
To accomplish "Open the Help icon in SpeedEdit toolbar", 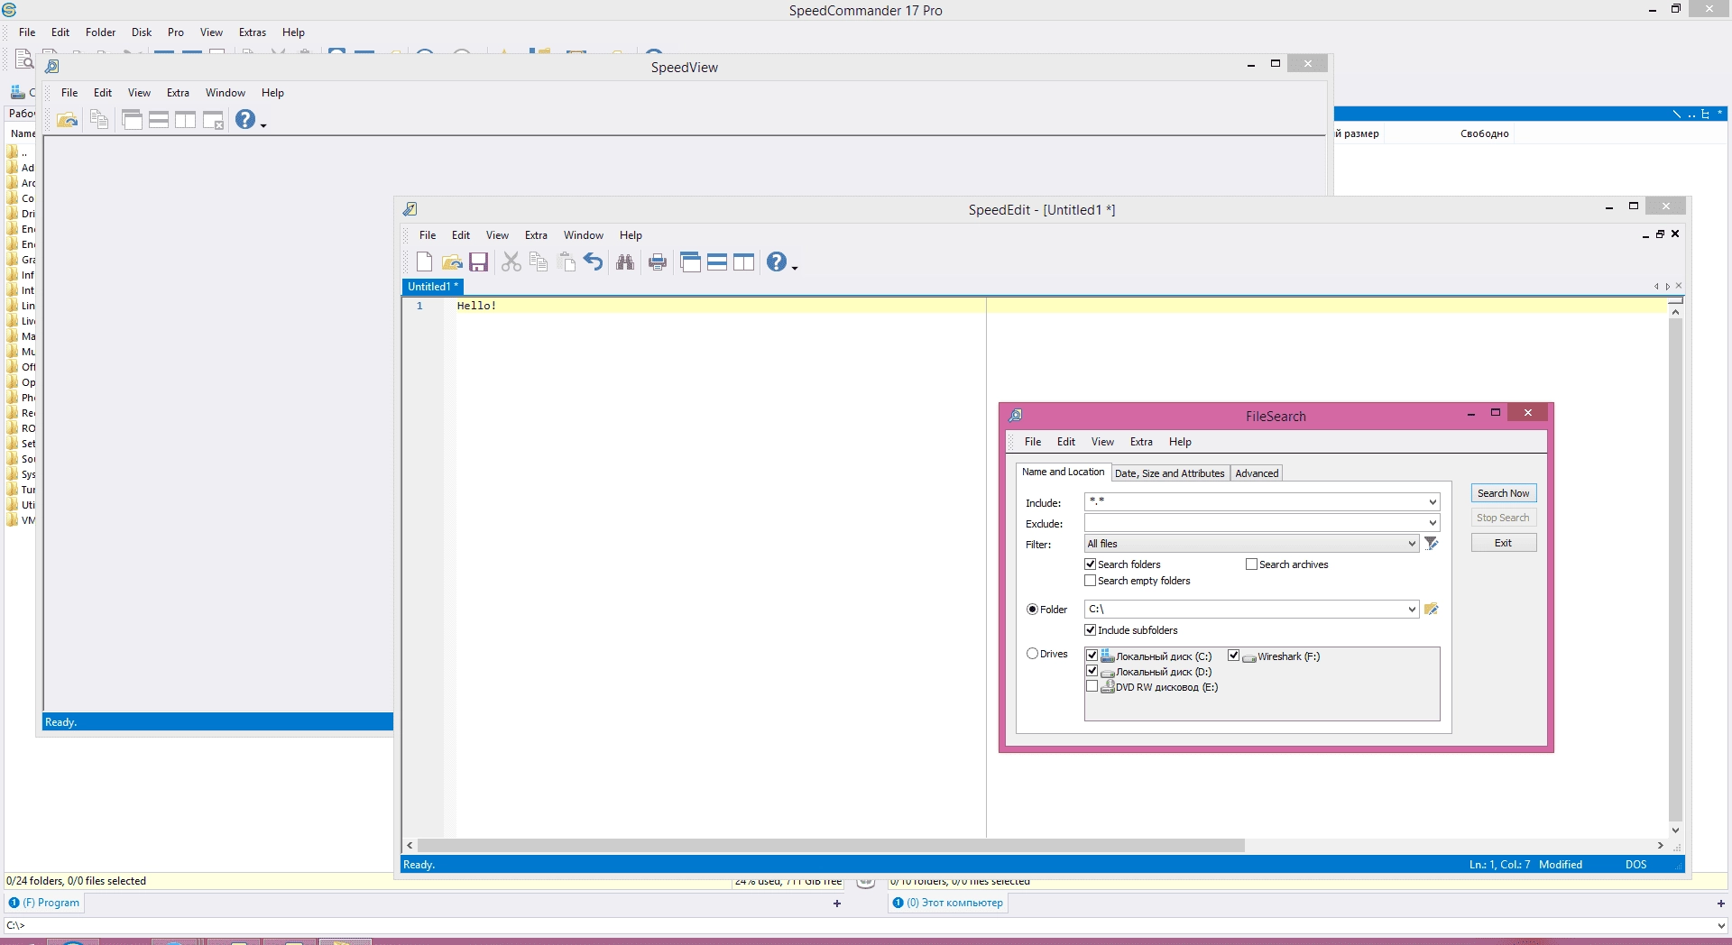I will (x=776, y=261).
